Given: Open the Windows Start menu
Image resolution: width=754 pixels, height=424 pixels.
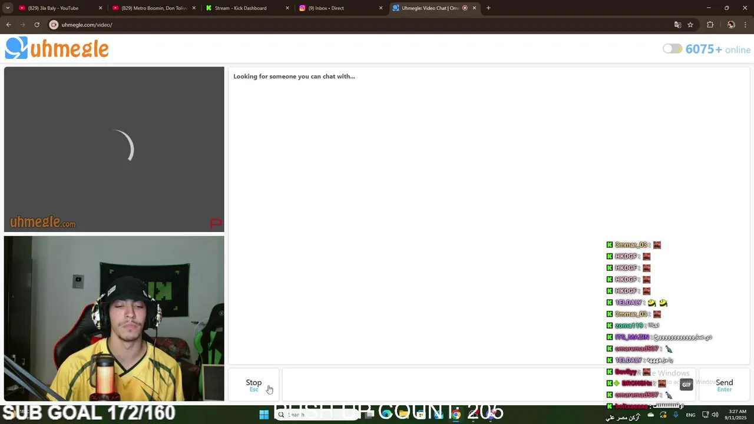Looking at the screenshot, I should point(264,415).
